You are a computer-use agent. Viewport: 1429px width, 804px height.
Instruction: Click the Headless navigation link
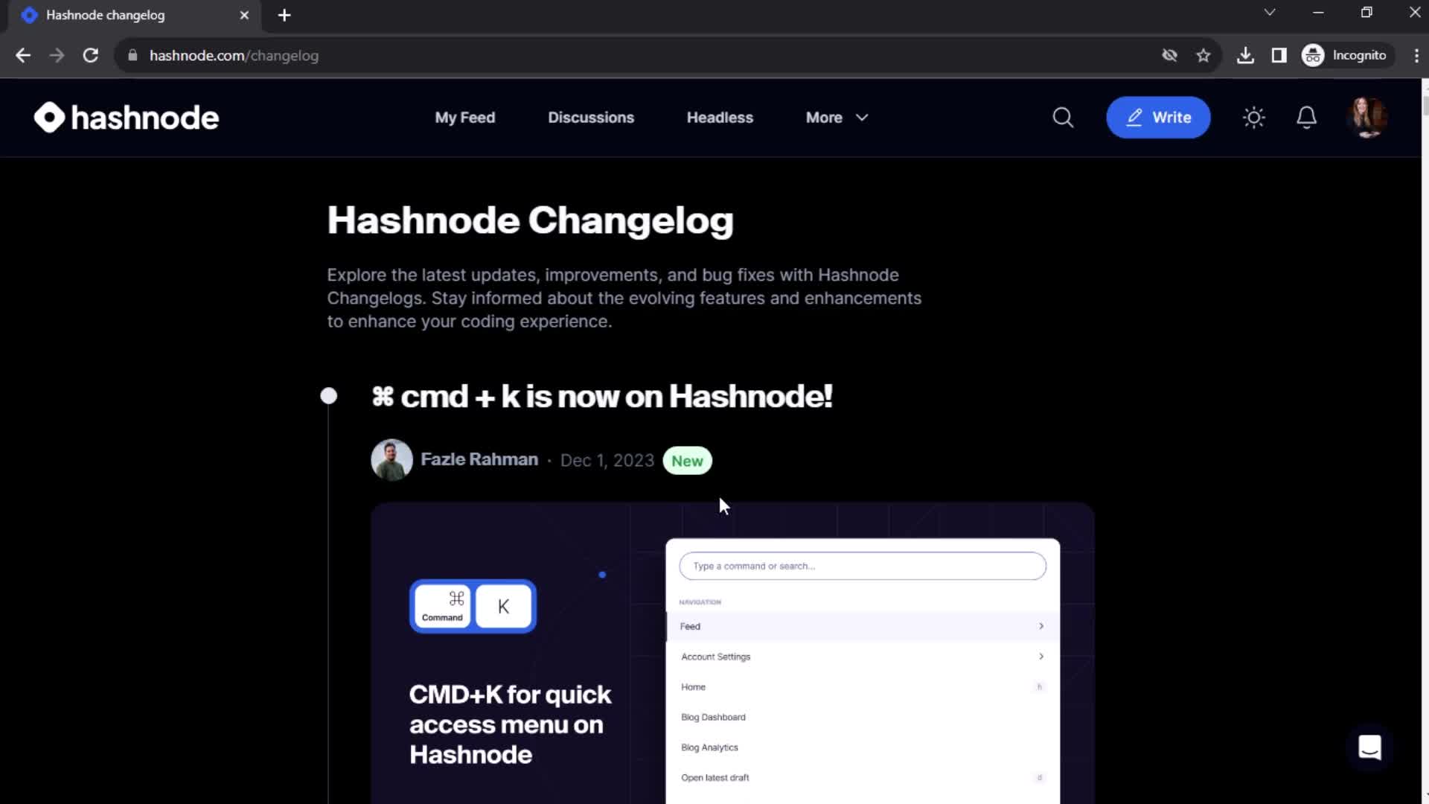point(720,117)
